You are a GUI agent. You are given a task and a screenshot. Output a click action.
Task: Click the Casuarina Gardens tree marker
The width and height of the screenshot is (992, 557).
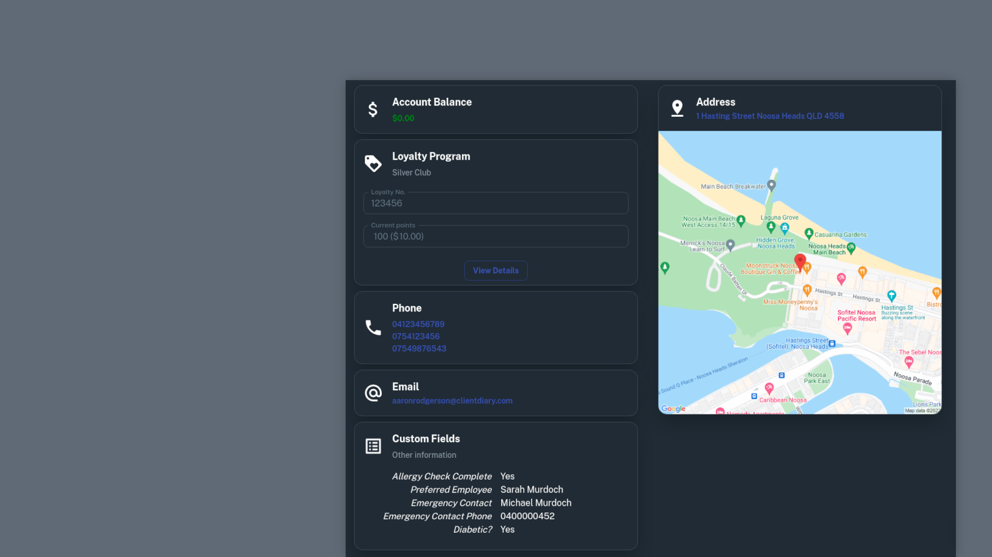point(809,234)
